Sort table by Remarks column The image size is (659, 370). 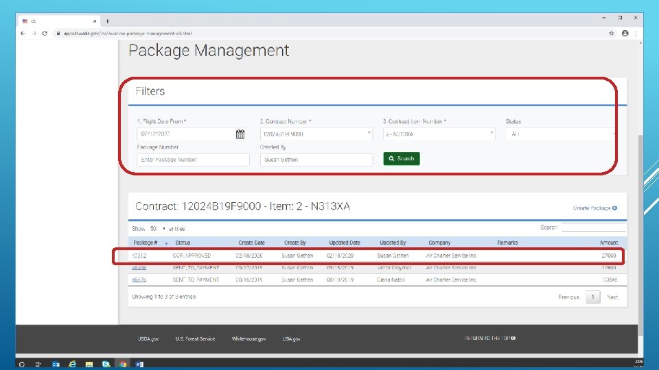click(x=507, y=243)
